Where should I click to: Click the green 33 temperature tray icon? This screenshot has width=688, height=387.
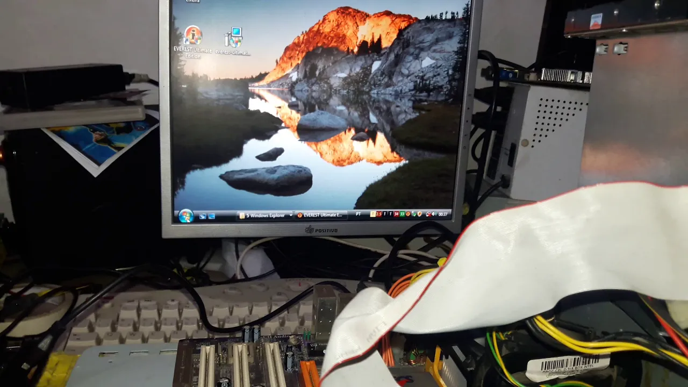click(x=402, y=214)
